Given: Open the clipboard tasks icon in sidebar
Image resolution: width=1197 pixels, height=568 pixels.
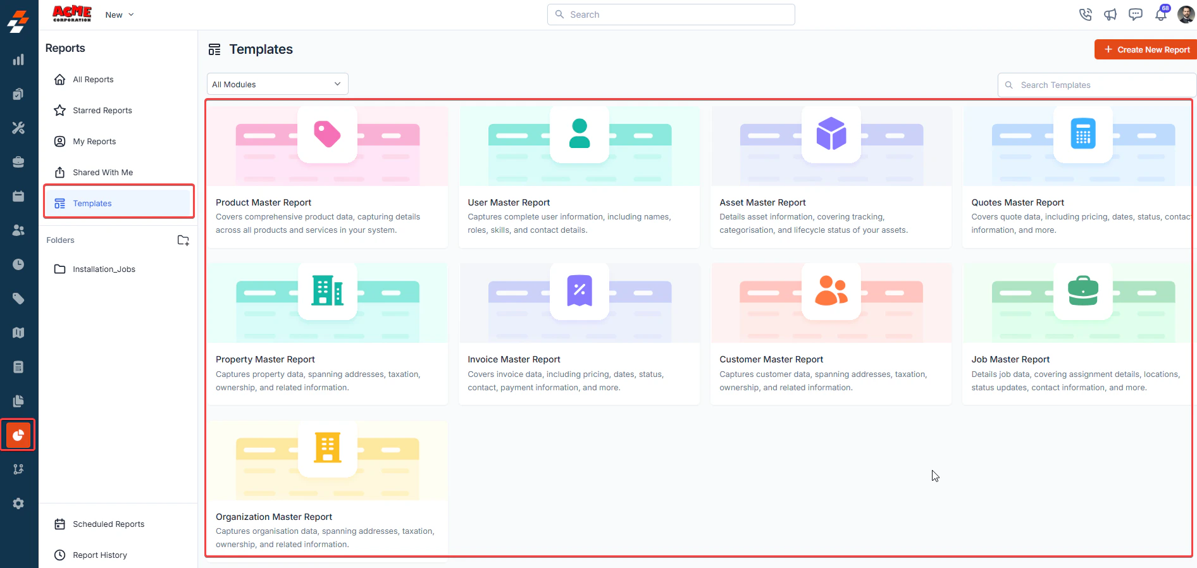Looking at the screenshot, I should coord(18,94).
